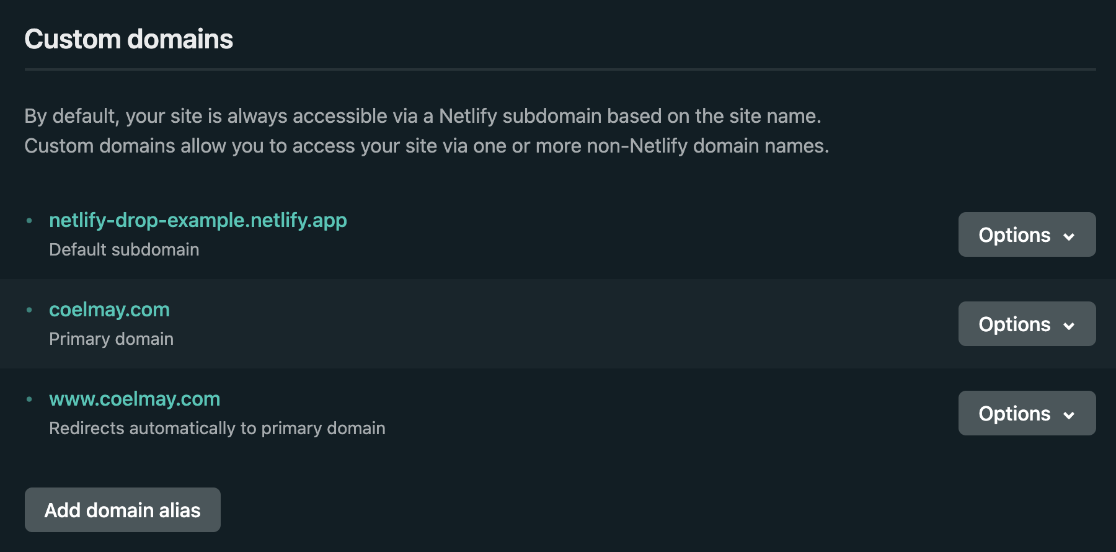
Task: Click chevron arrow in netlify subdomain Options
Action: coord(1069,236)
